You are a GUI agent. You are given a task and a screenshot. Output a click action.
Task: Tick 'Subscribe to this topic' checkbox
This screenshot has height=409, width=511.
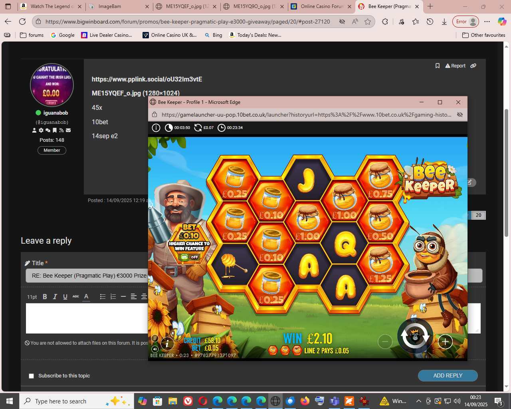[32, 376]
